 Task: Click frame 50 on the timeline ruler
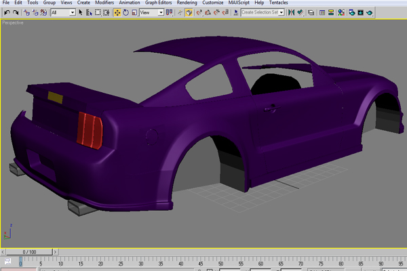220,263
